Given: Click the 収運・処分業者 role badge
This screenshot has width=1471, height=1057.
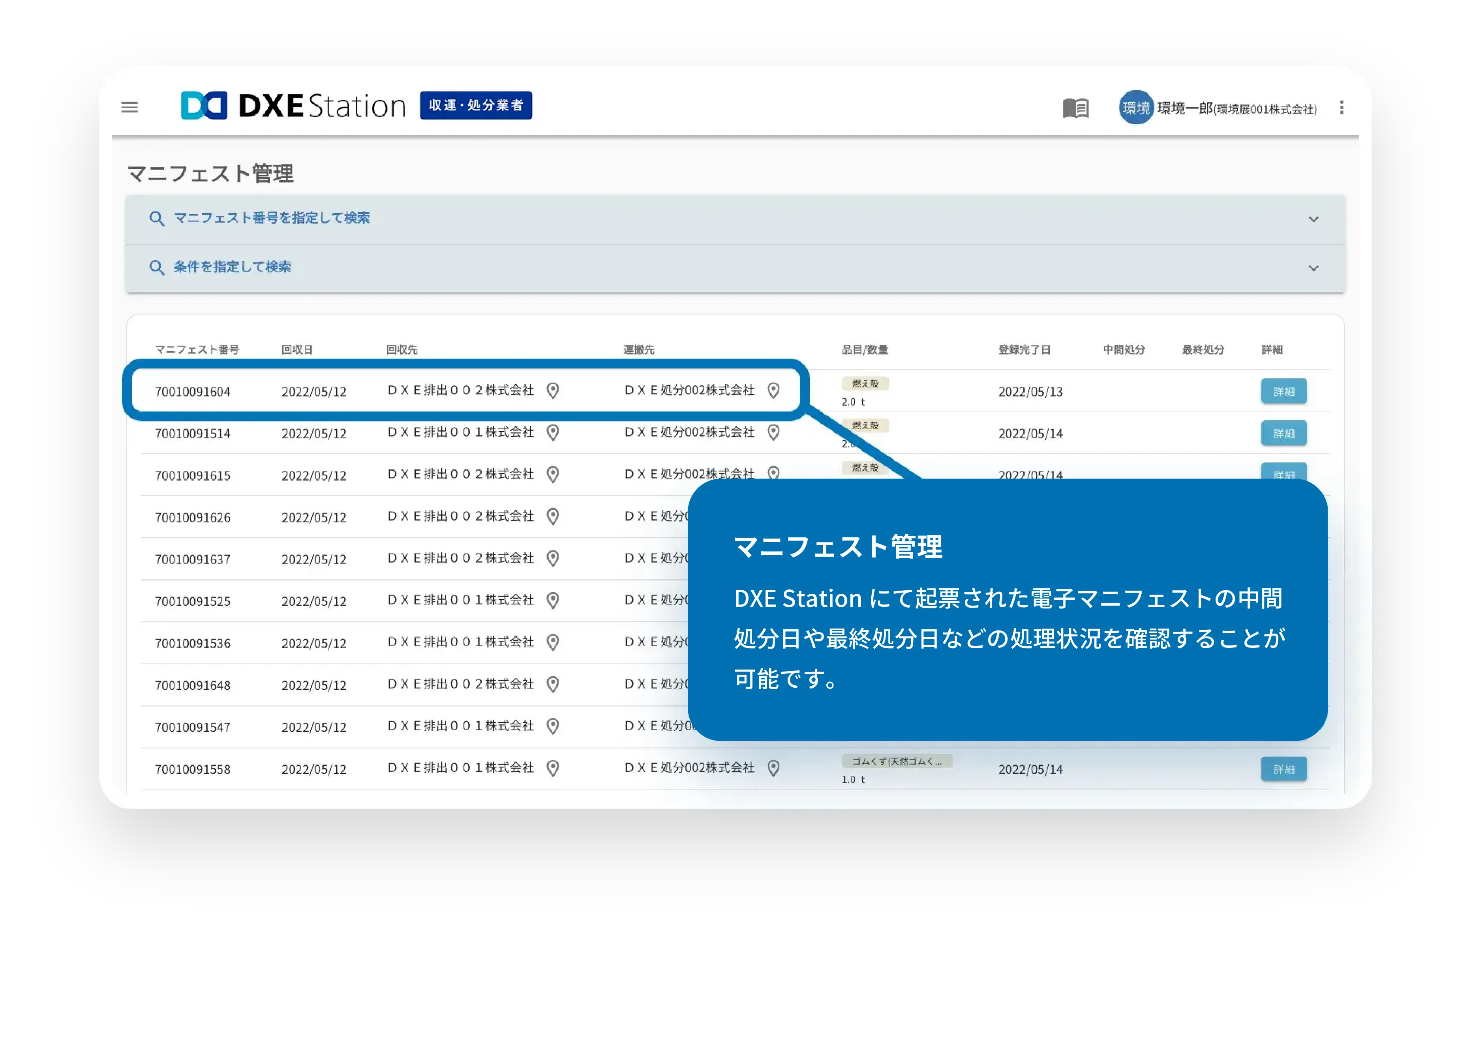Looking at the screenshot, I should click(x=475, y=105).
